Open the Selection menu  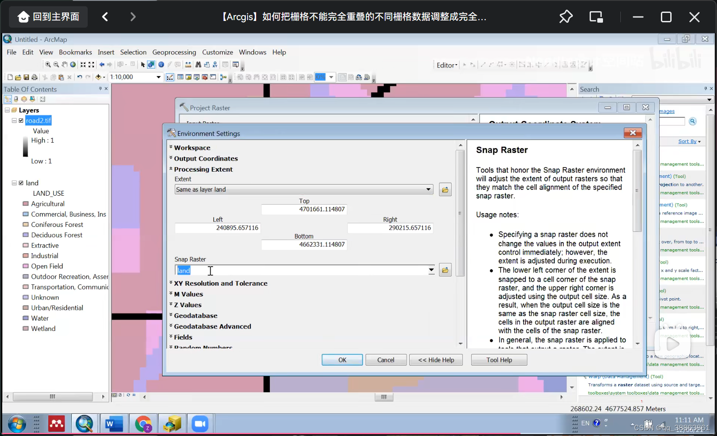pyautogui.click(x=133, y=52)
